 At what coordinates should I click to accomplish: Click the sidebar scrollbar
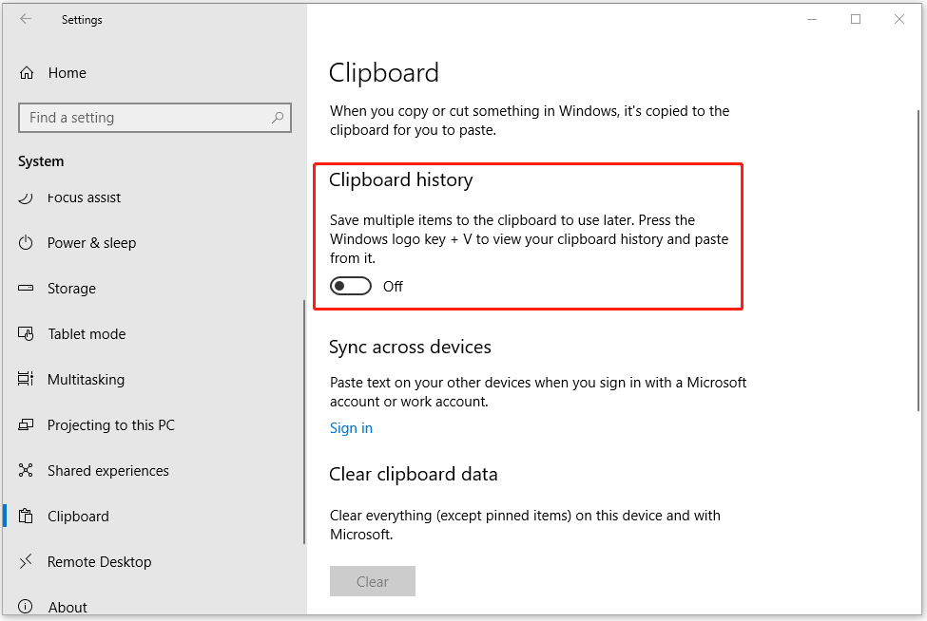(x=304, y=422)
